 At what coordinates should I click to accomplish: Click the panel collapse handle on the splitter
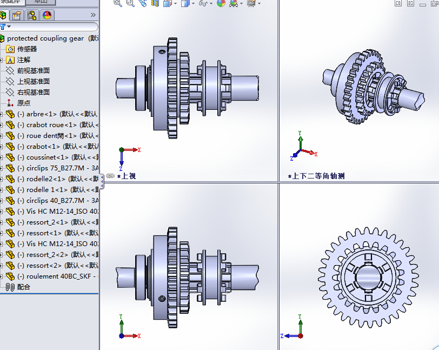pyautogui.click(x=102, y=181)
